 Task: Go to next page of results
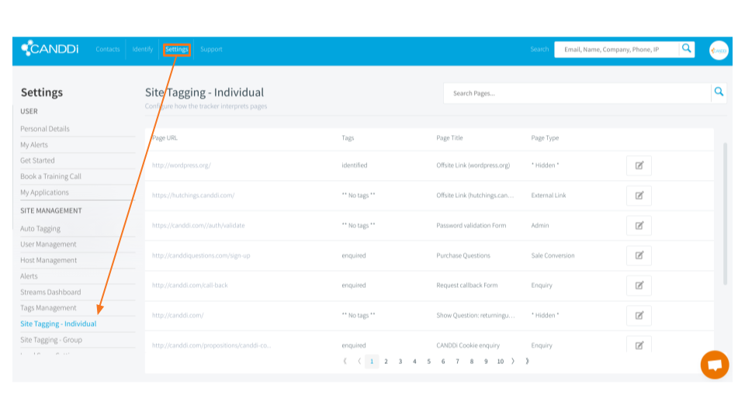click(x=513, y=361)
